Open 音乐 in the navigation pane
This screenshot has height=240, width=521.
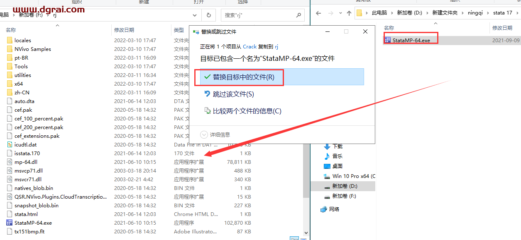(x=337, y=156)
